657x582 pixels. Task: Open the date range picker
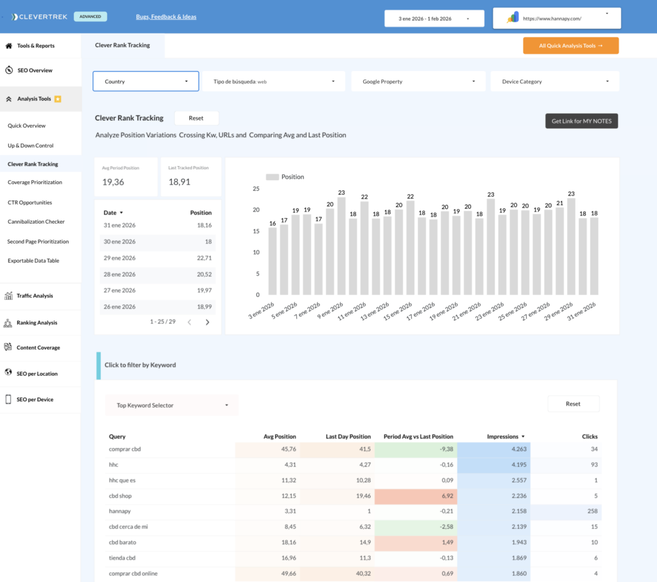[433, 19]
